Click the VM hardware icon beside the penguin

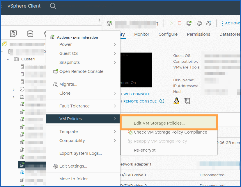pyautogui.click(x=187, y=101)
